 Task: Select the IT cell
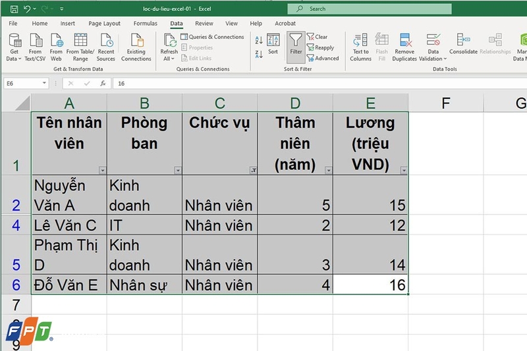(144, 225)
